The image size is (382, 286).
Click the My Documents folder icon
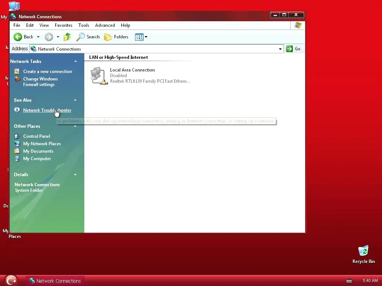click(17, 151)
